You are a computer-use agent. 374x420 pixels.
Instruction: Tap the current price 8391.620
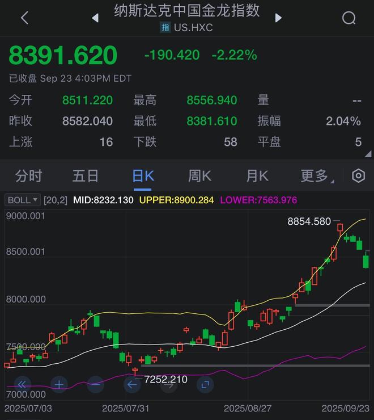tap(63, 55)
